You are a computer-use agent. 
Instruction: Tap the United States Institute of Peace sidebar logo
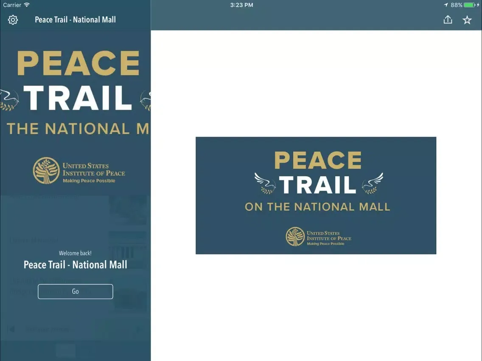pyautogui.click(x=79, y=171)
